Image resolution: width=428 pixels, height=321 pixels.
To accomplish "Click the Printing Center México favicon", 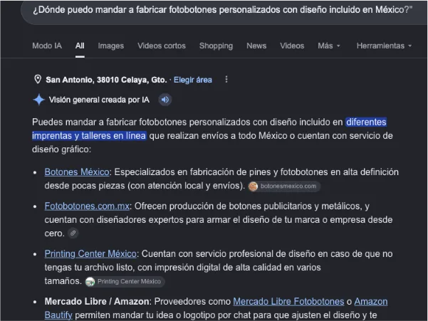I will [x=90, y=281].
